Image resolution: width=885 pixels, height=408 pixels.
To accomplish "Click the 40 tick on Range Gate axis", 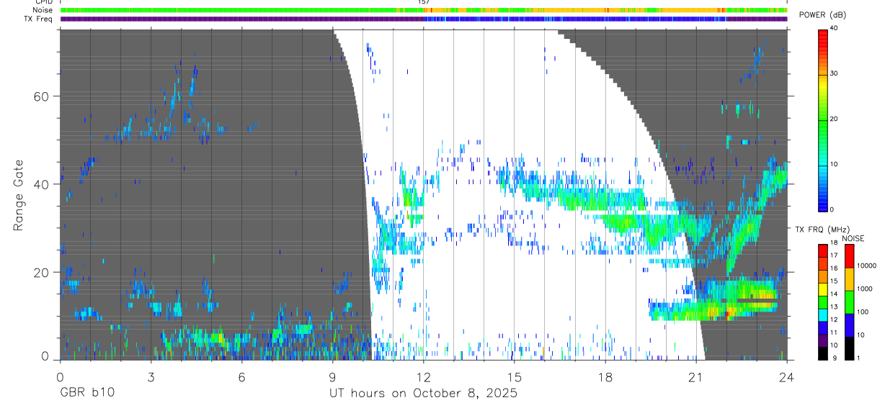I will (42, 184).
